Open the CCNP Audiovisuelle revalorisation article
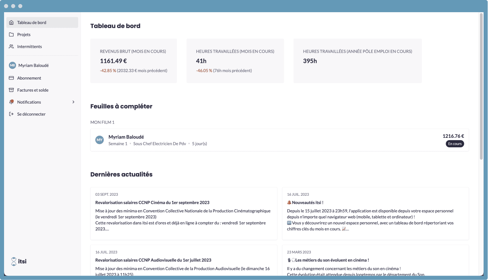488x280 pixels. [153, 260]
